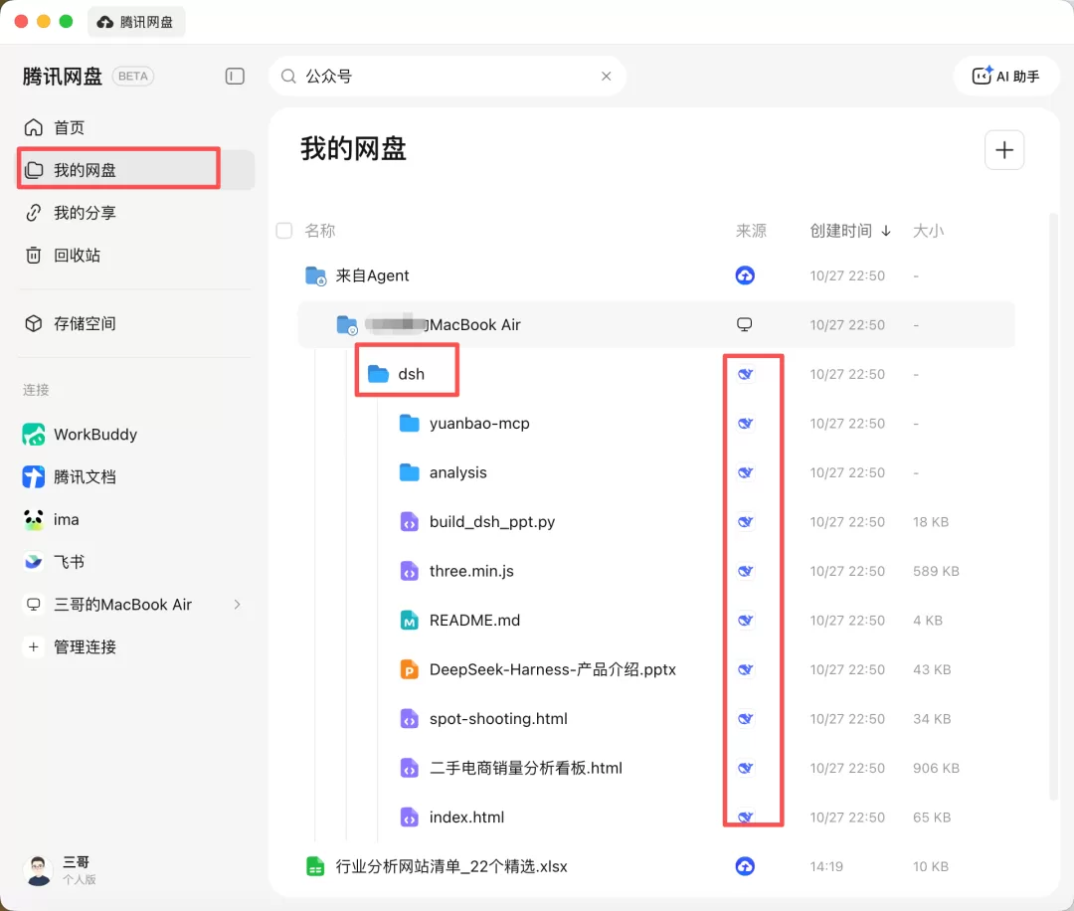The image size is (1074, 911).
Task: Click the PowerPoint icon of the pptx file
Action: pos(409,670)
